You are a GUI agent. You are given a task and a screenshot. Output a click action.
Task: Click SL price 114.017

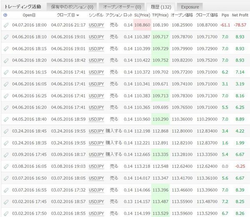(x=142, y=178)
